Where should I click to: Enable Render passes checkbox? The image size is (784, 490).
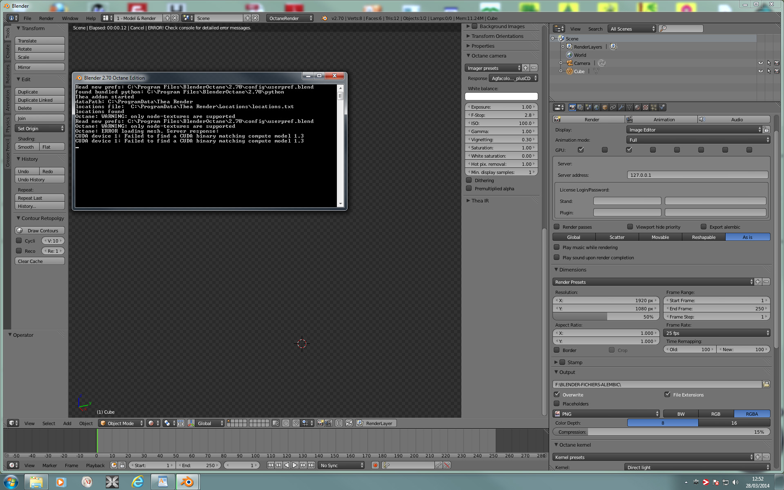coord(557,227)
